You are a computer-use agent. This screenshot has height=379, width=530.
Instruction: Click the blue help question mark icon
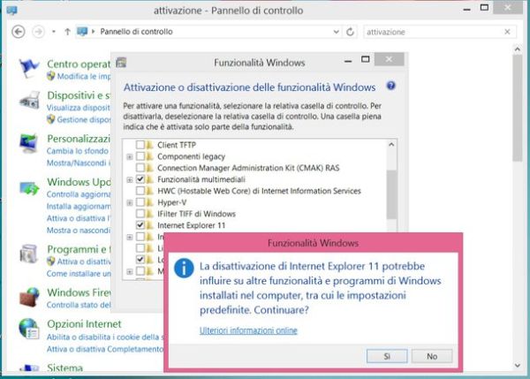390,87
